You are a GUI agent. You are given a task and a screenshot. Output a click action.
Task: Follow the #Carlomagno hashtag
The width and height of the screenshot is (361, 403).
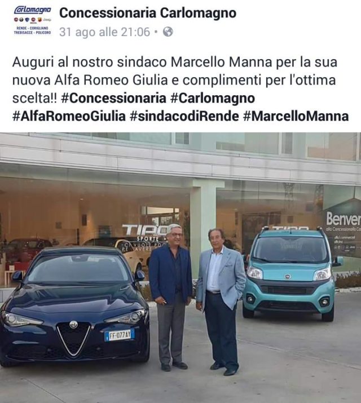point(213,98)
